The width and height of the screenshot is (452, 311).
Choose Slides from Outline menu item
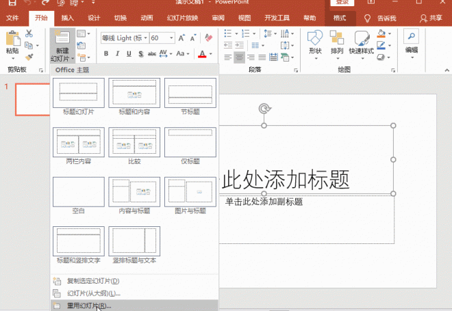(x=134, y=293)
